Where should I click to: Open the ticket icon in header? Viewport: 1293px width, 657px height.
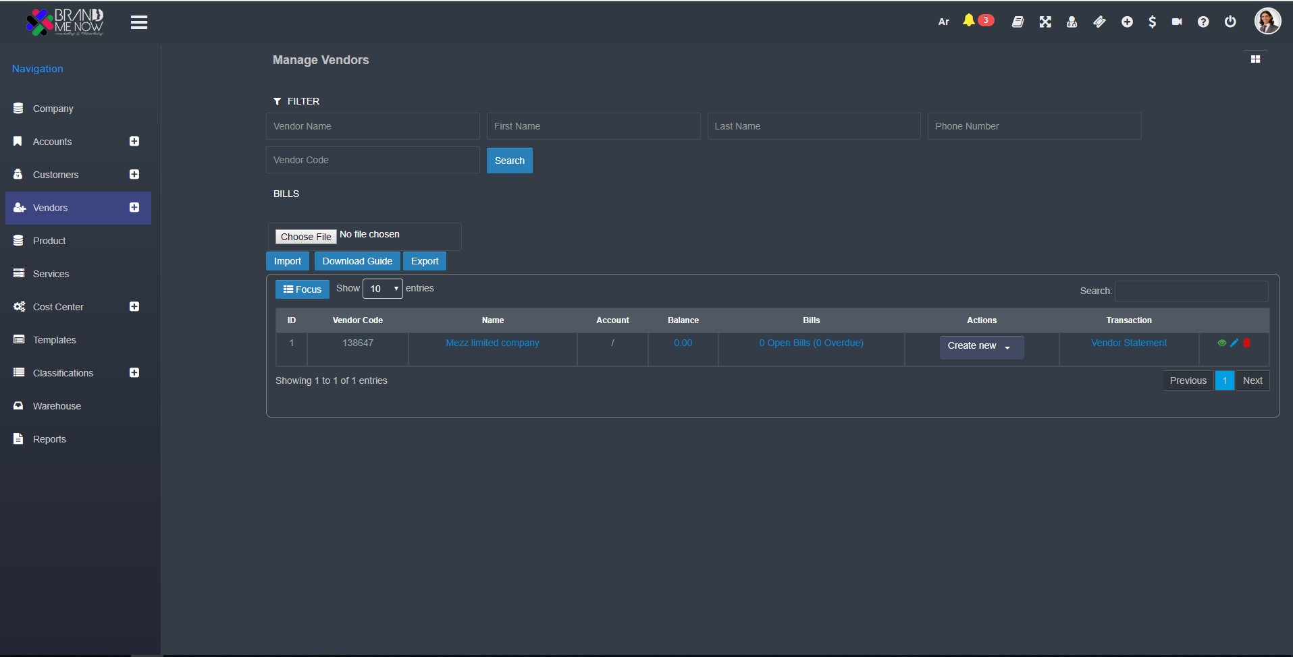[x=1099, y=22]
